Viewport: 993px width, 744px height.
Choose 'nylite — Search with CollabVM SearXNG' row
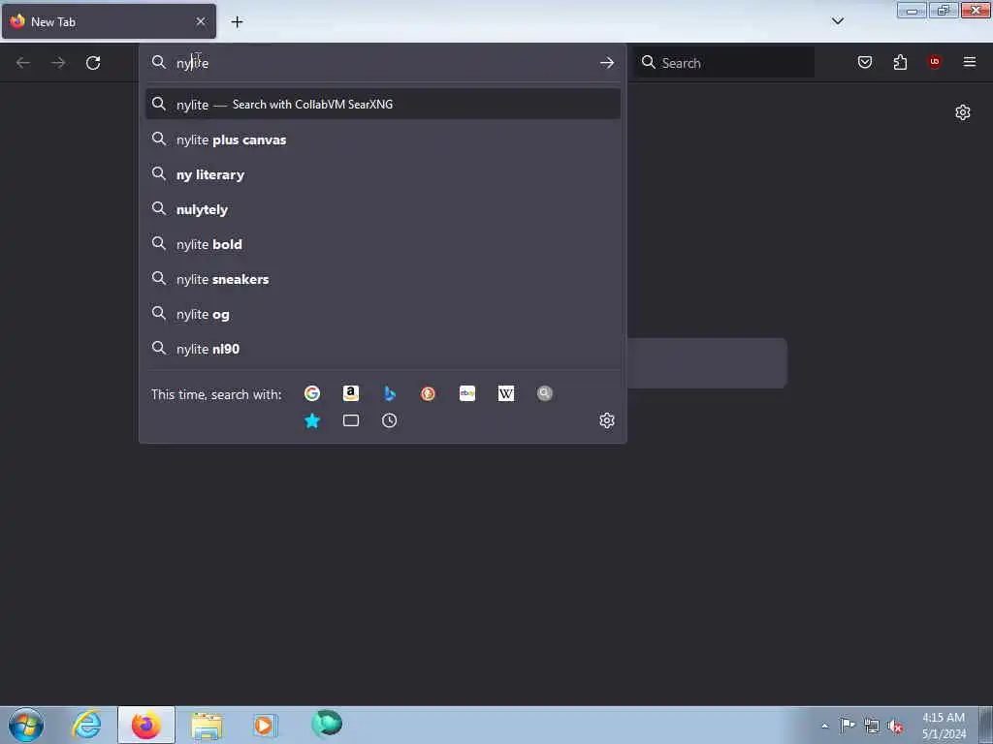(382, 105)
